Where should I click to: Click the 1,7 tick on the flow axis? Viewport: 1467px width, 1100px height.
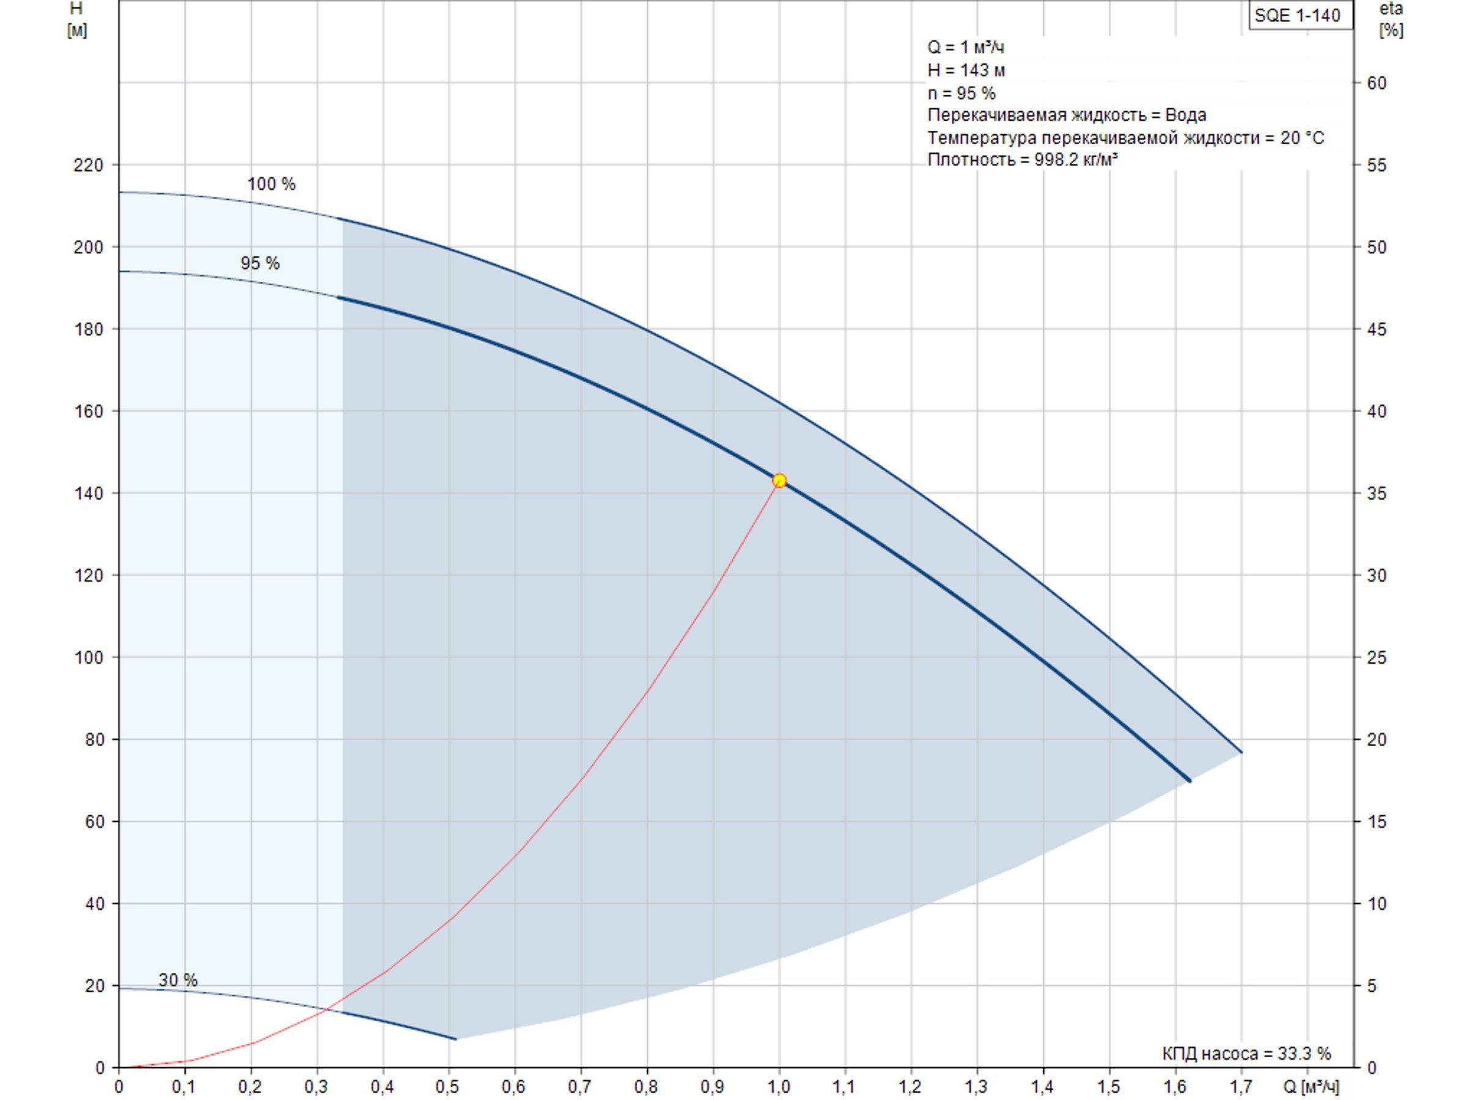[x=1241, y=1087]
